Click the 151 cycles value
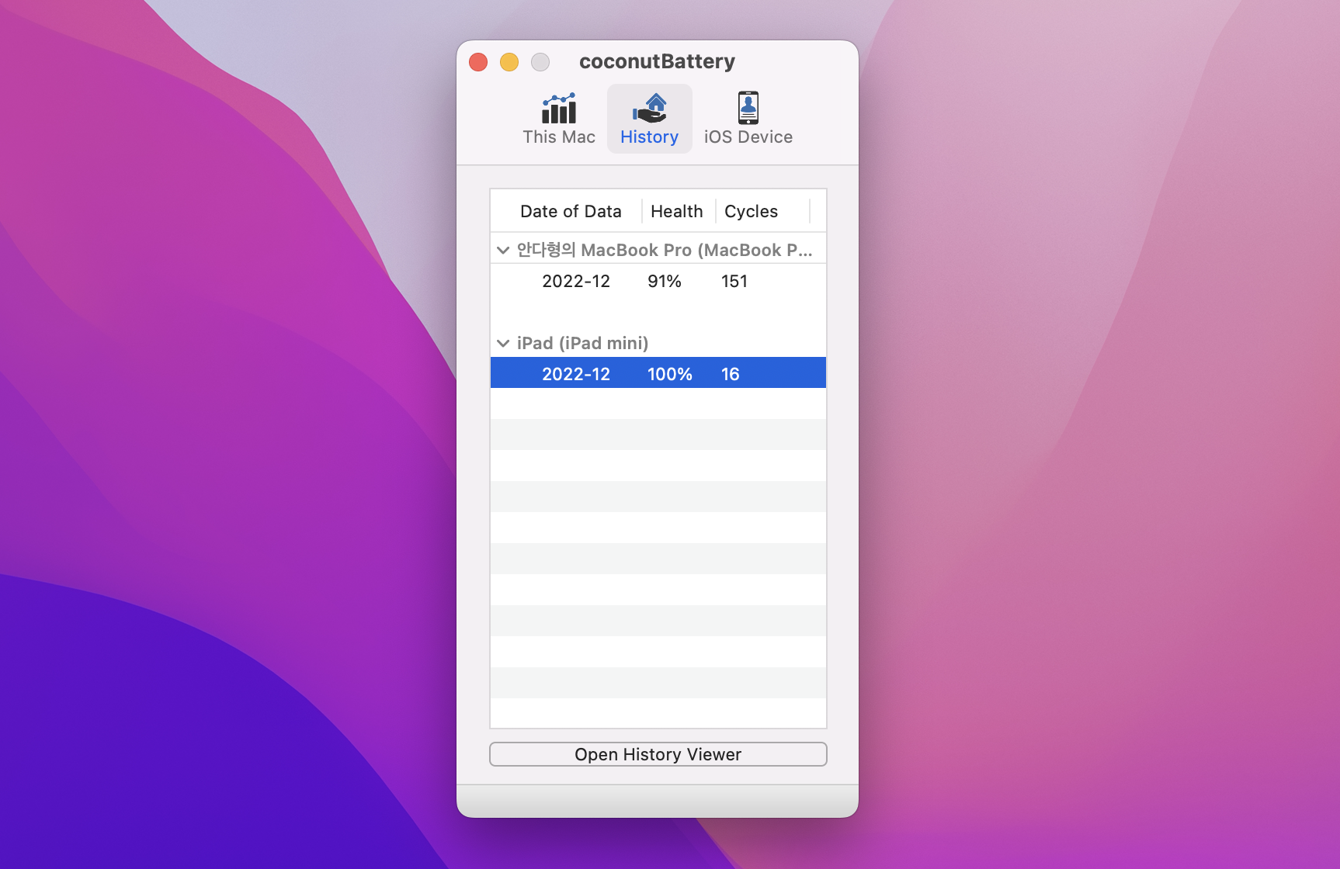Viewport: 1340px width, 869px height. pos(734,281)
